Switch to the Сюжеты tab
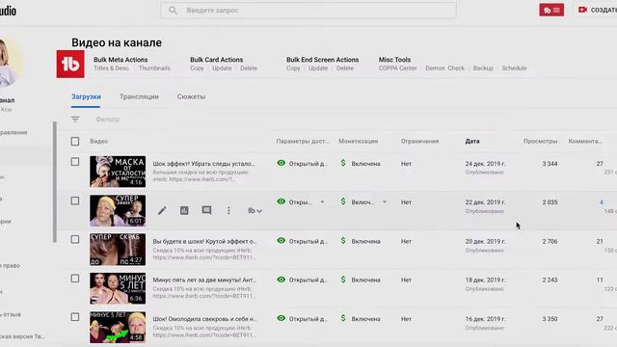The image size is (617, 347). (x=191, y=96)
